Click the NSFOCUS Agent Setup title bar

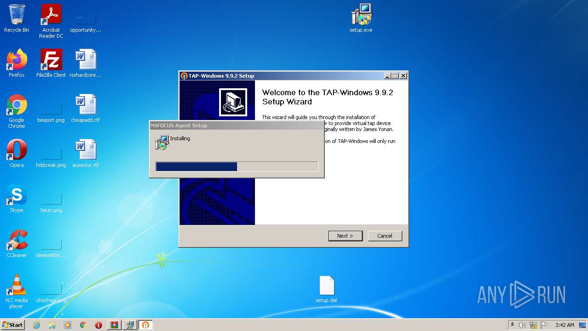[237, 126]
